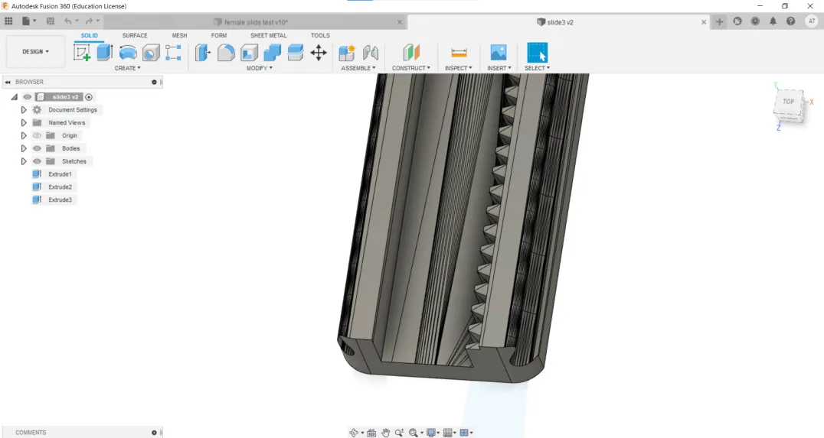The height and width of the screenshot is (438, 824).
Task: Toggle visibility of Sketches folder
Action: pos(37,161)
